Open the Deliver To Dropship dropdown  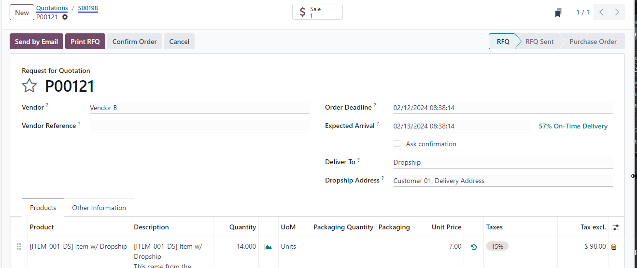click(503, 162)
